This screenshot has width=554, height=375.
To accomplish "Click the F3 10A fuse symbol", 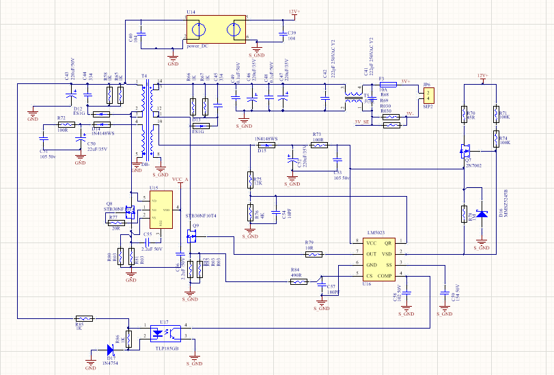I will [x=388, y=84].
